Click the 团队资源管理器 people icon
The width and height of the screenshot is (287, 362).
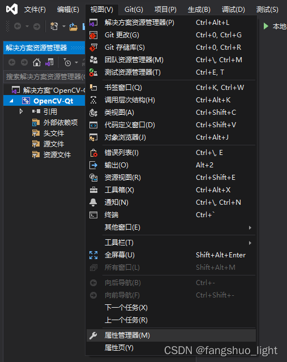coord(93,60)
